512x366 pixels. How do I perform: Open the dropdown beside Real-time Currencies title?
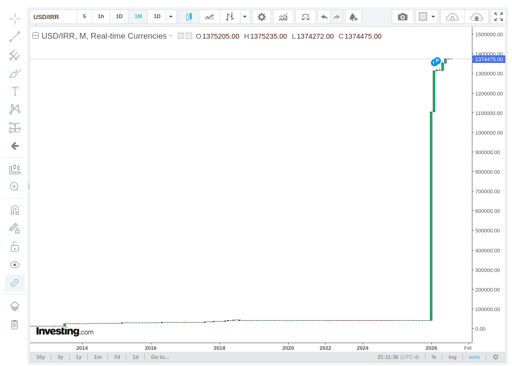coord(171,36)
